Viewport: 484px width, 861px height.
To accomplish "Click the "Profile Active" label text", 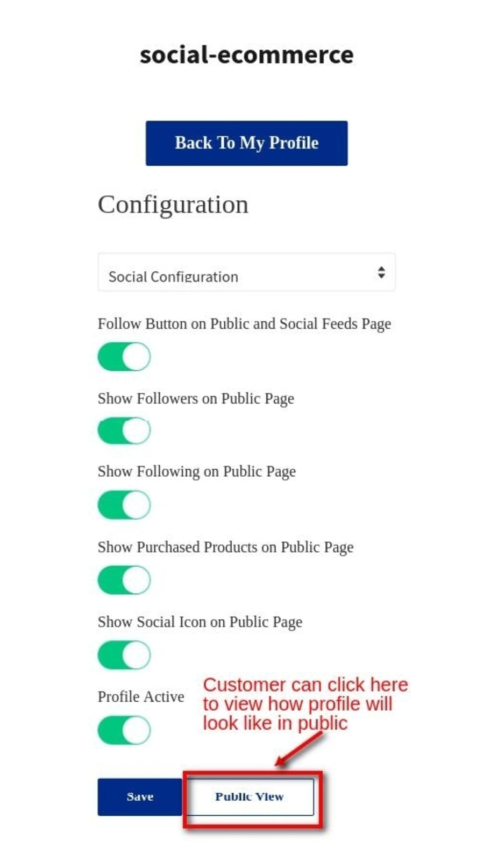I will pos(141,697).
